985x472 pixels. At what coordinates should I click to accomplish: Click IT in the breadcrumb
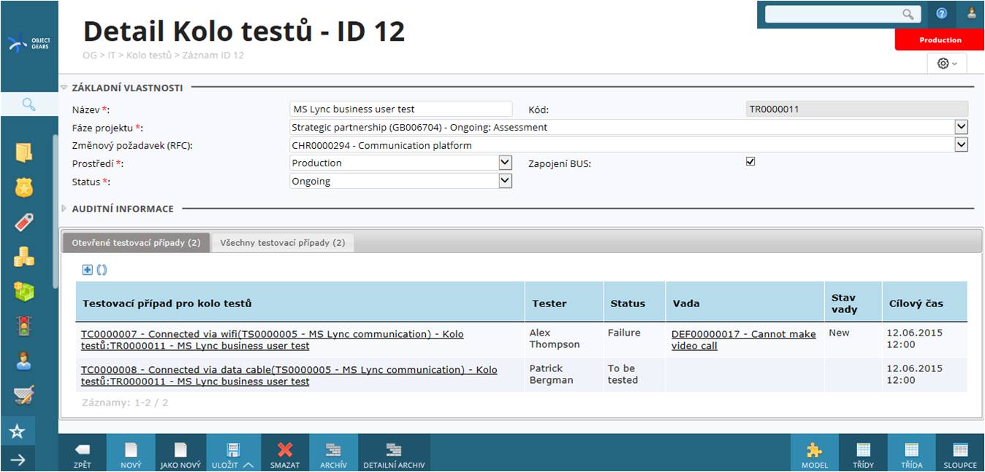pyautogui.click(x=112, y=55)
